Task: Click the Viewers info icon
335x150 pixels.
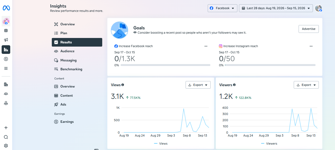Action: pyautogui.click(x=234, y=85)
